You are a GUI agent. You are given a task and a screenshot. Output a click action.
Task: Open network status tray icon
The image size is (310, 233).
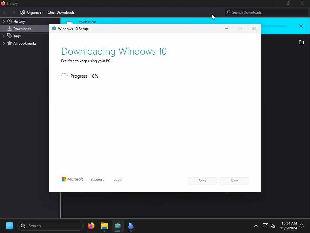click(265, 226)
